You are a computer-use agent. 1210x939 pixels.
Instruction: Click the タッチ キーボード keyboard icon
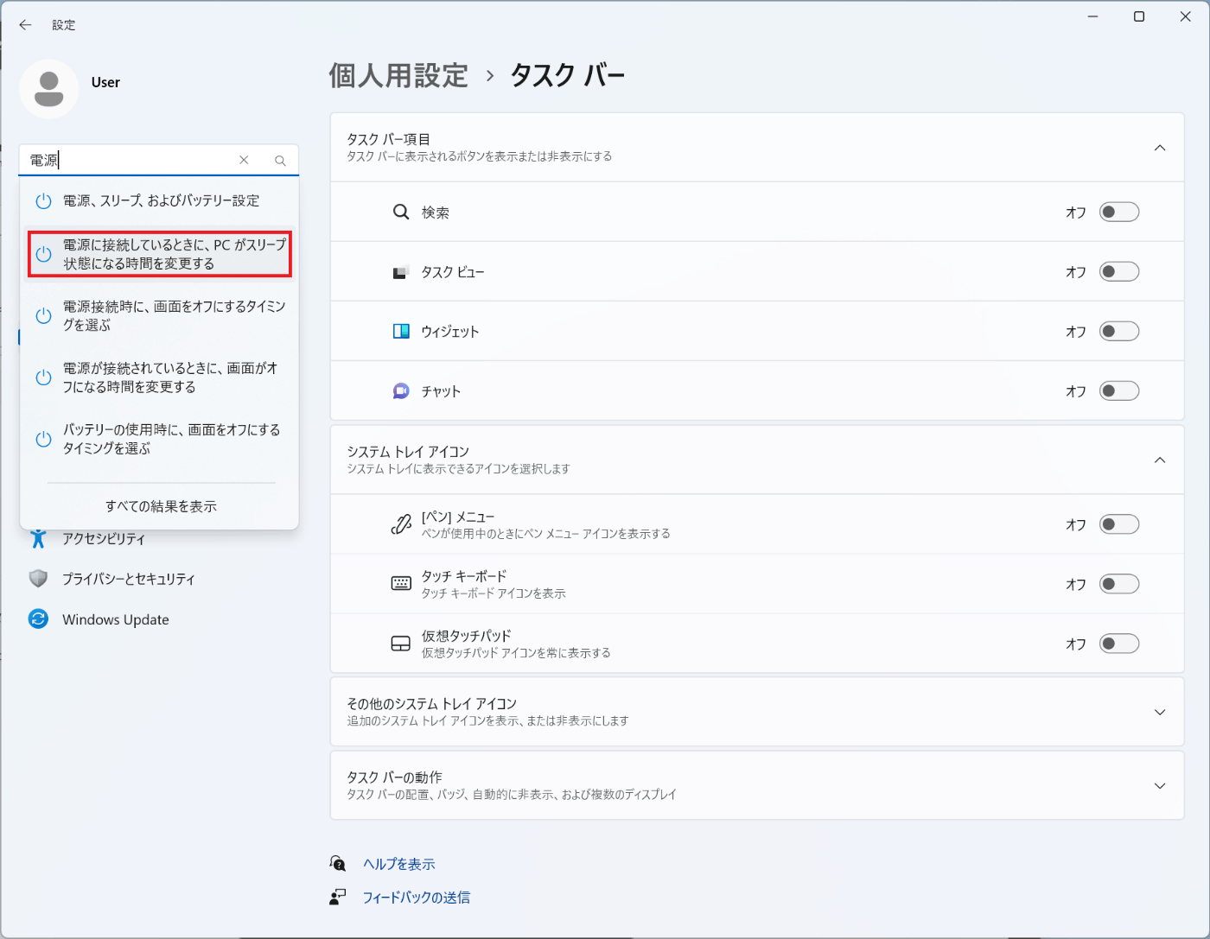pos(401,584)
